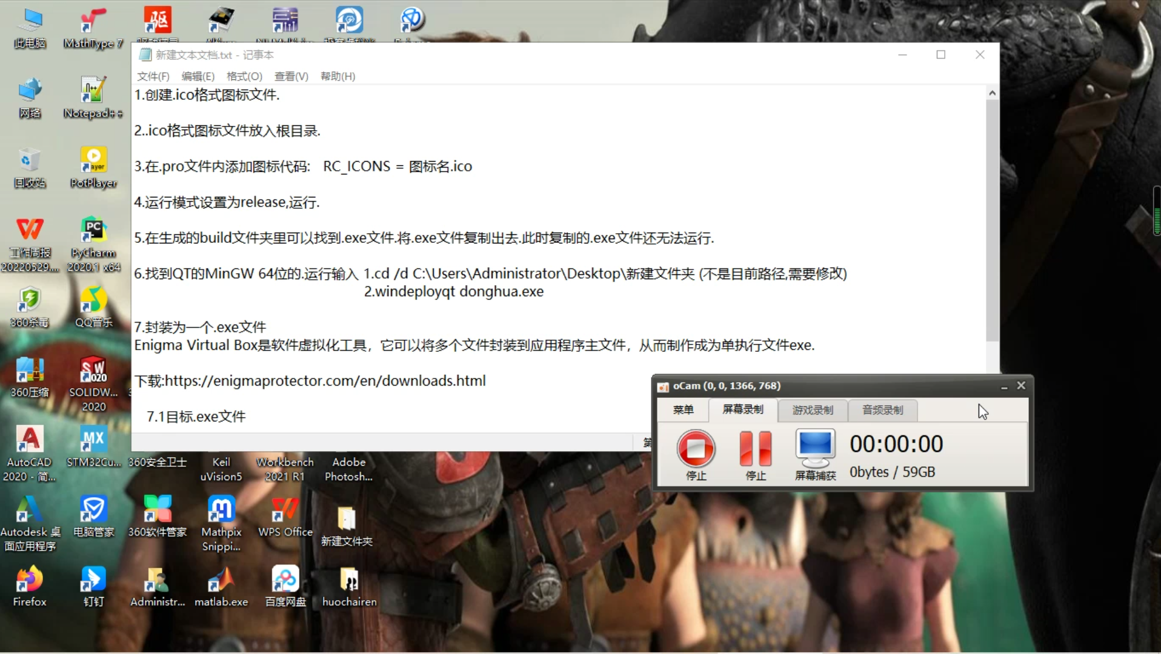Open the 菜单 tab in oCam
The height and width of the screenshot is (654, 1161).
tap(682, 410)
